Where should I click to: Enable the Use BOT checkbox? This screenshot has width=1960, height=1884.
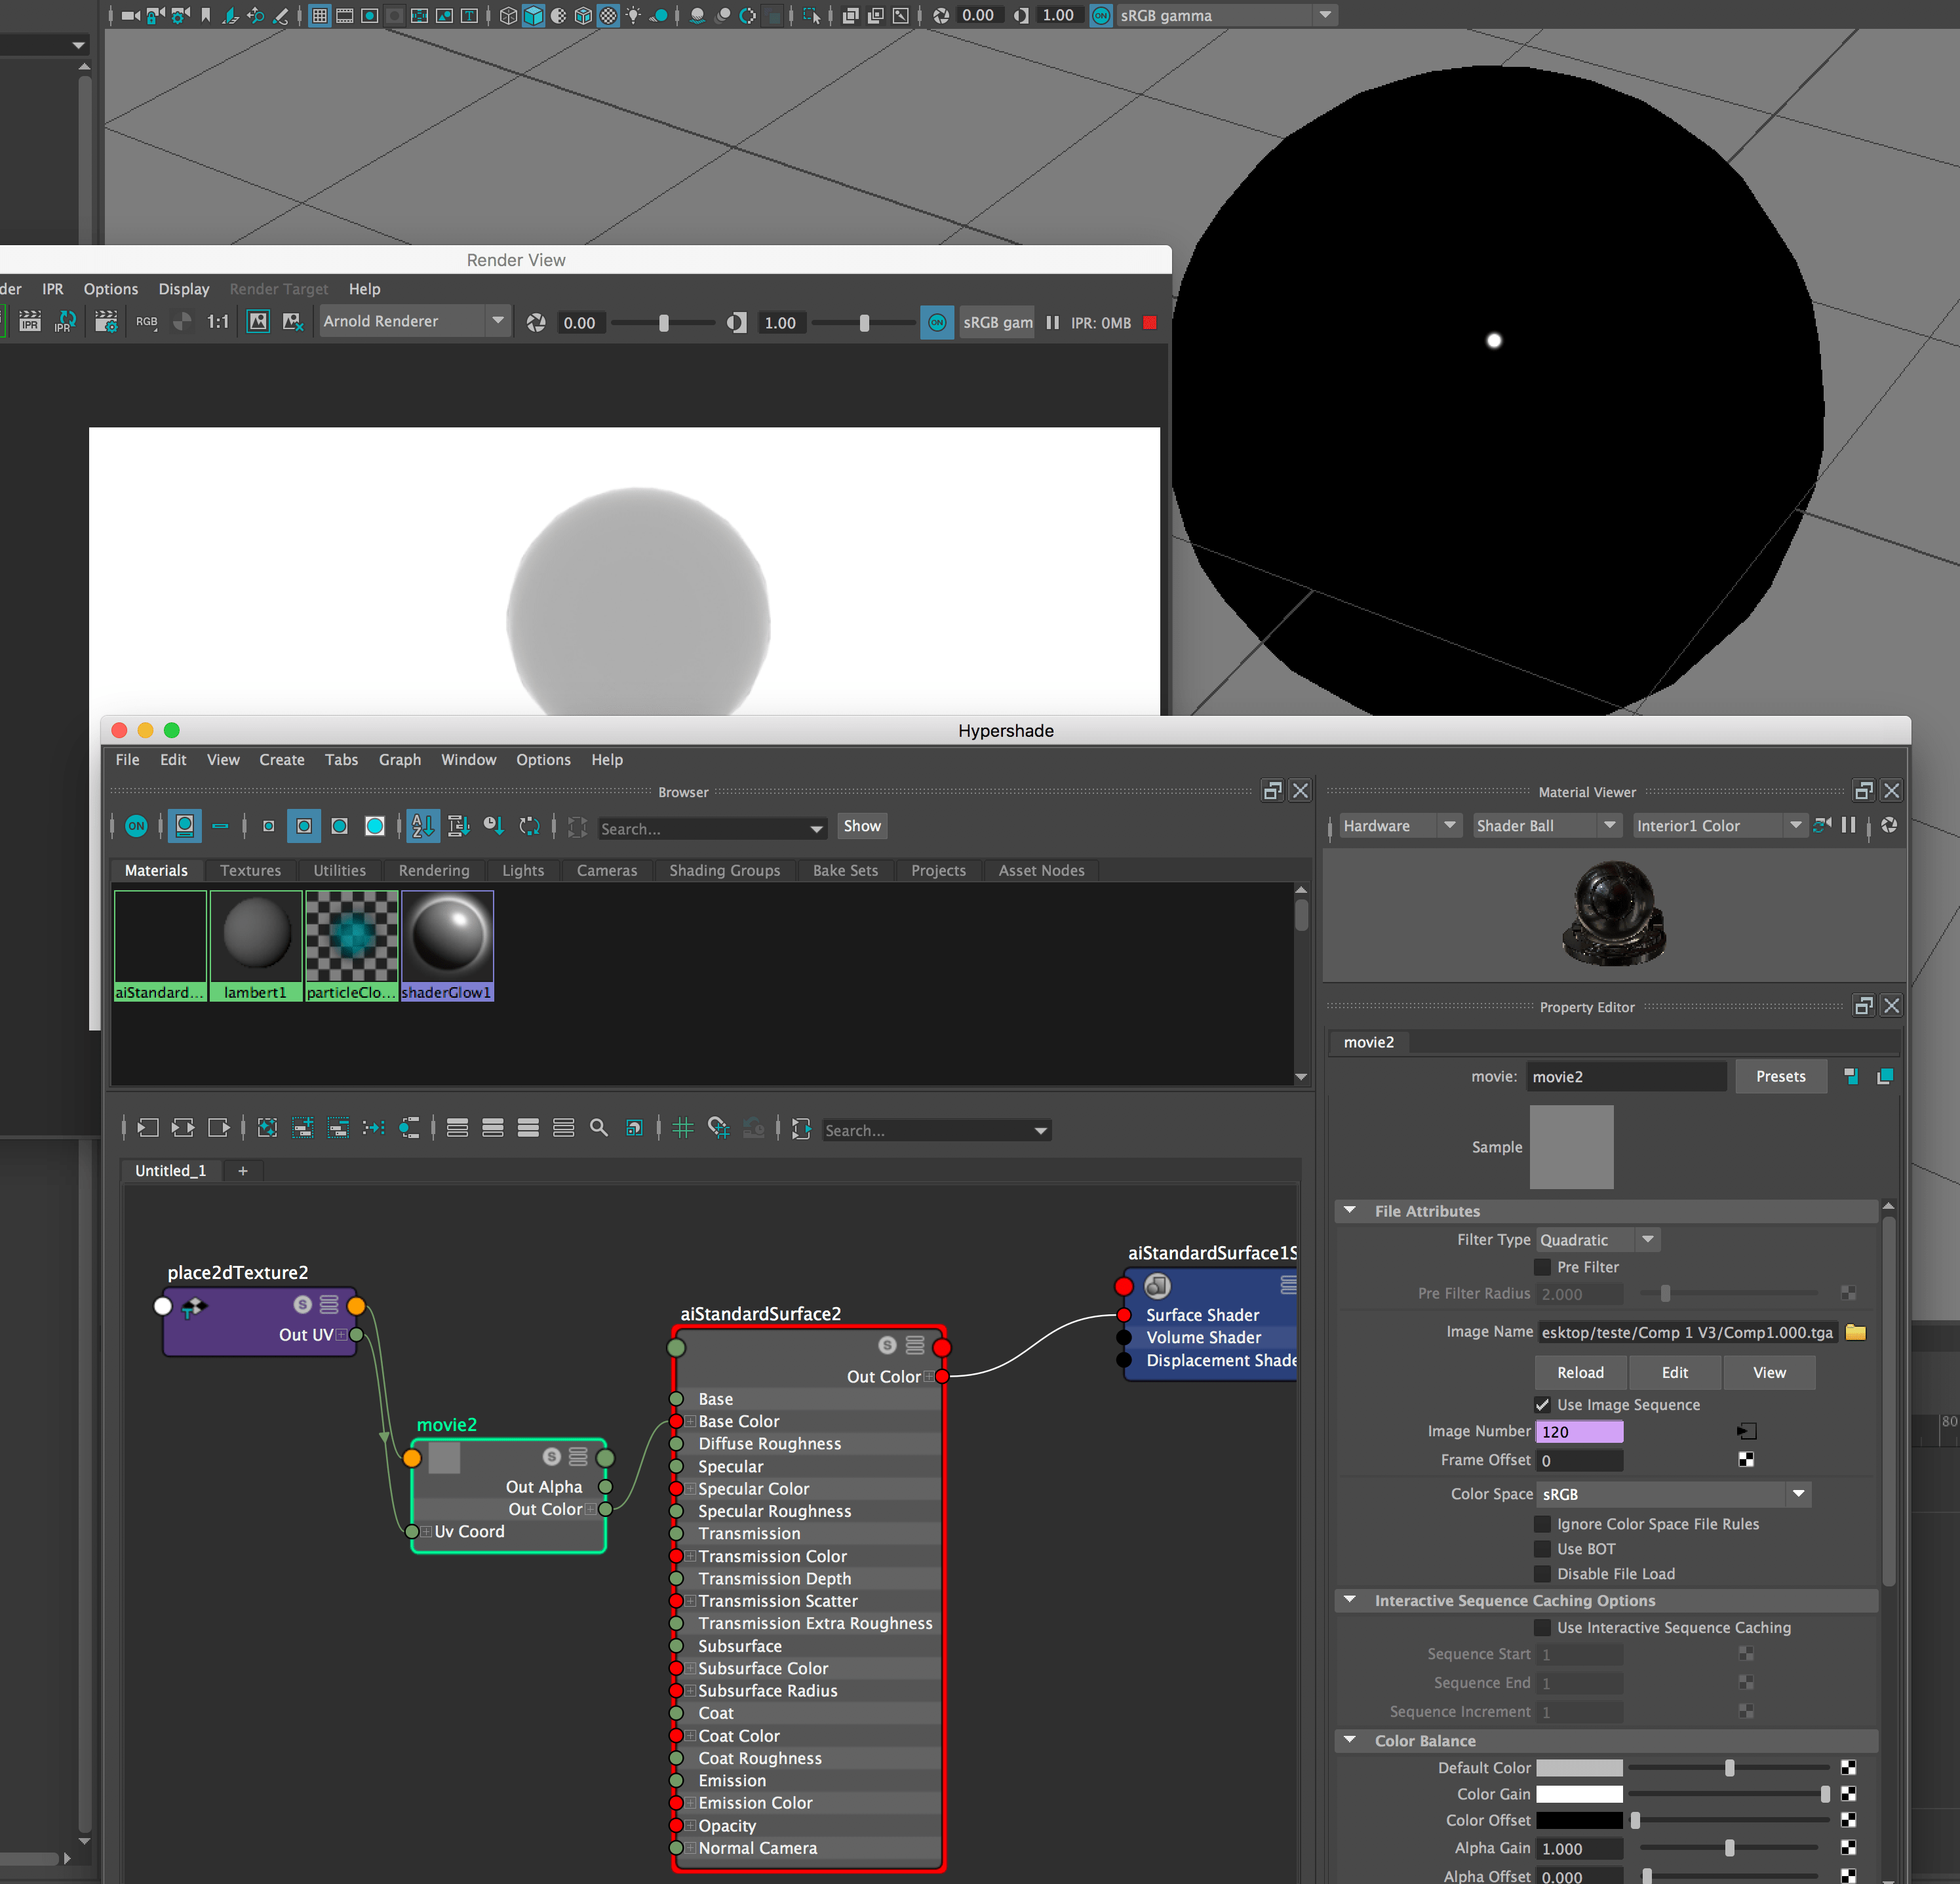[1543, 1548]
